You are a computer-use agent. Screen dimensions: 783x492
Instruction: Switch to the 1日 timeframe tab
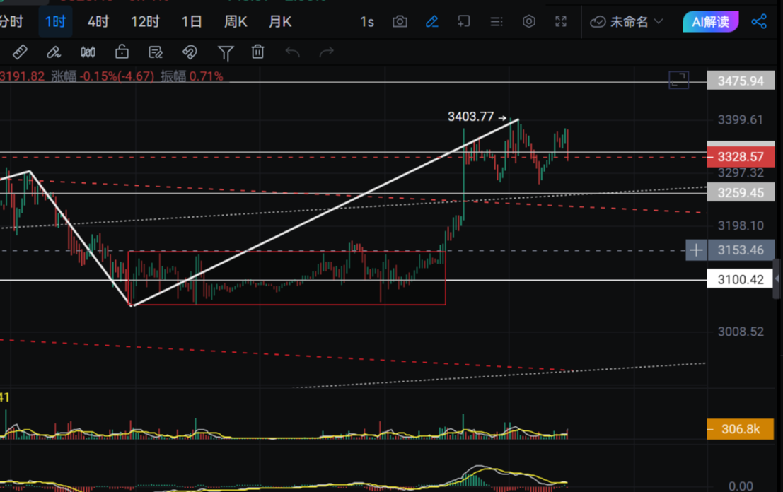[x=191, y=22]
